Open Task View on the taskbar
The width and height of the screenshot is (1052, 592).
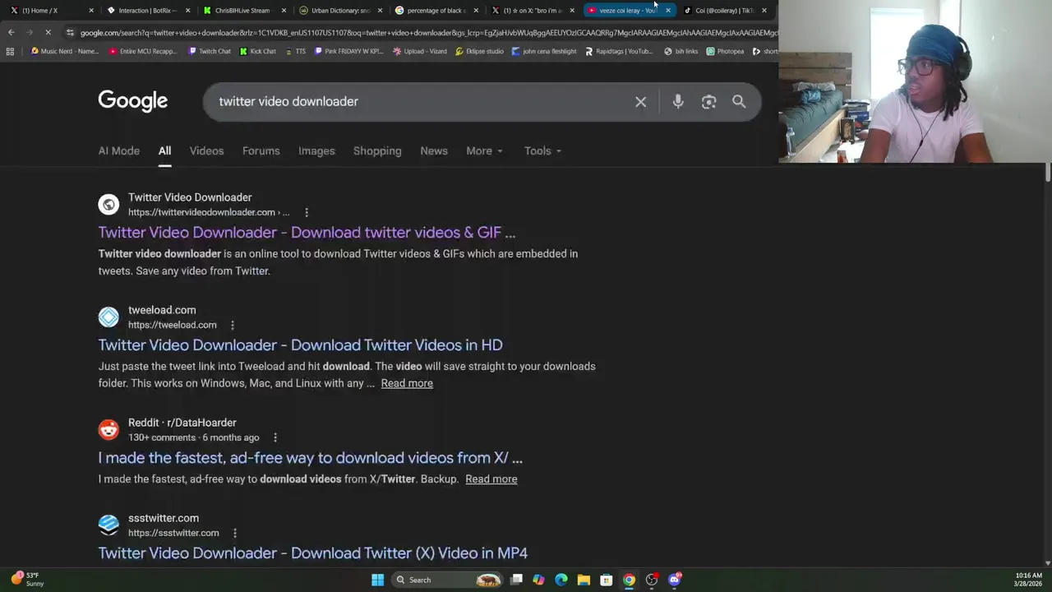pyautogui.click(x=516, y=580)
